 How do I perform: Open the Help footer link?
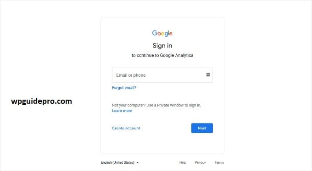(183, 162)
